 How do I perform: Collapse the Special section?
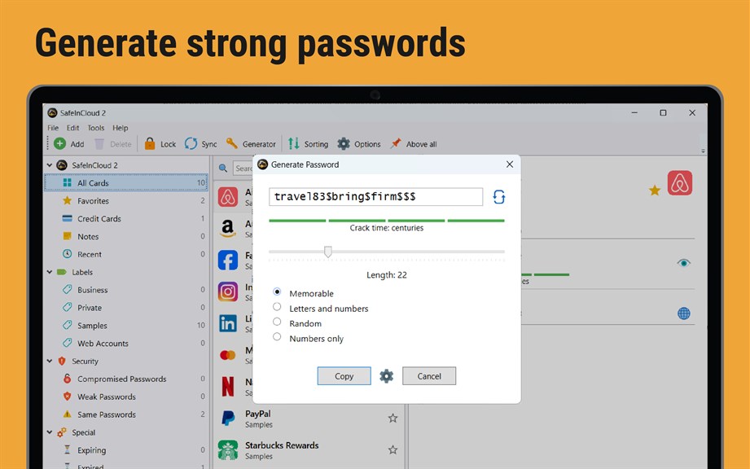[50, 432]
